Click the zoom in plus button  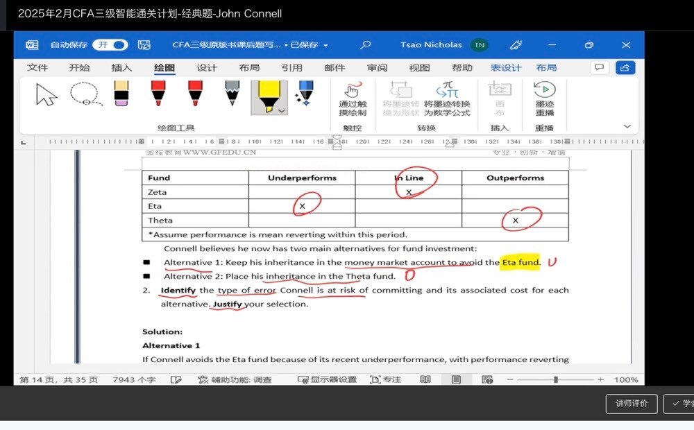click(x=600, y=379)
